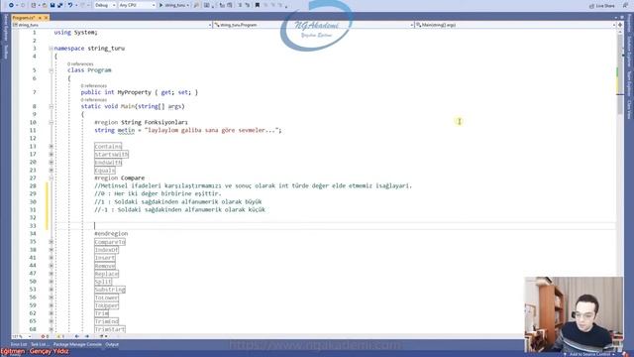The width and height of the screenshot is (634, 357).
Task: Collapse the Compare region on line 27
Action: coord(51,178)
